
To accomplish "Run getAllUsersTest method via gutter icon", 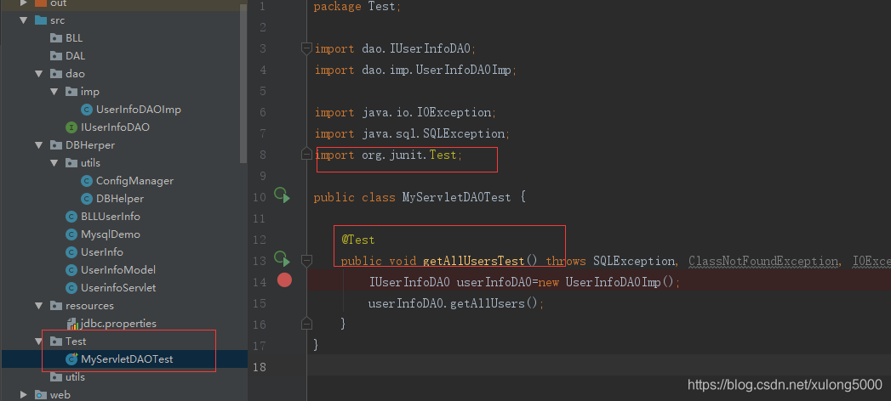I will point(282,259).
